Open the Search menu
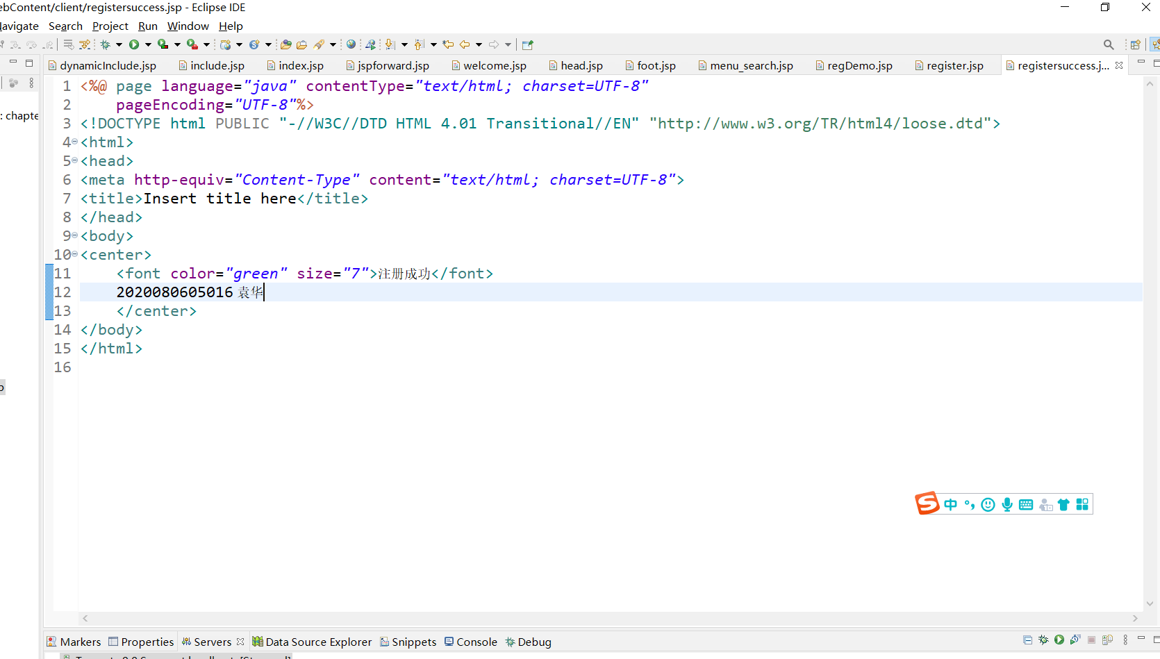 [x=65, y=26]
